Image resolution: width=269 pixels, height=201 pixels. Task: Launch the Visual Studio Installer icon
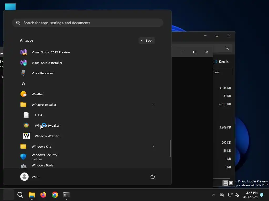(23, 63)
